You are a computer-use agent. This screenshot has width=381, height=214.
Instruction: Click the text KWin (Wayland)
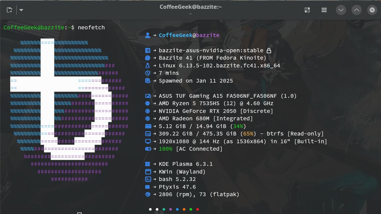click(182, 172)
